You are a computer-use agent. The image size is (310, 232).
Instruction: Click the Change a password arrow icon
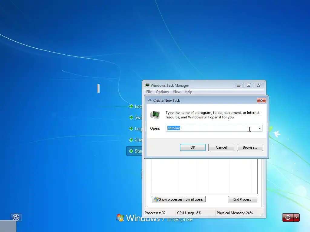[131, 140]
